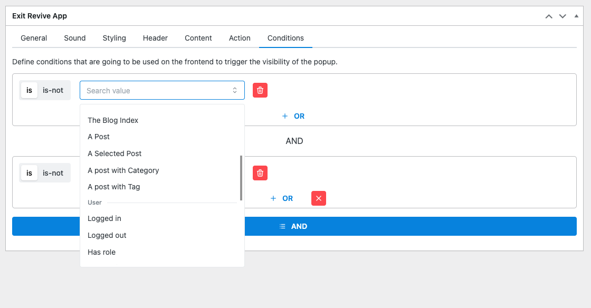Open the General tab
This screenshot has height=308, width=591.
tap(34, 38)
